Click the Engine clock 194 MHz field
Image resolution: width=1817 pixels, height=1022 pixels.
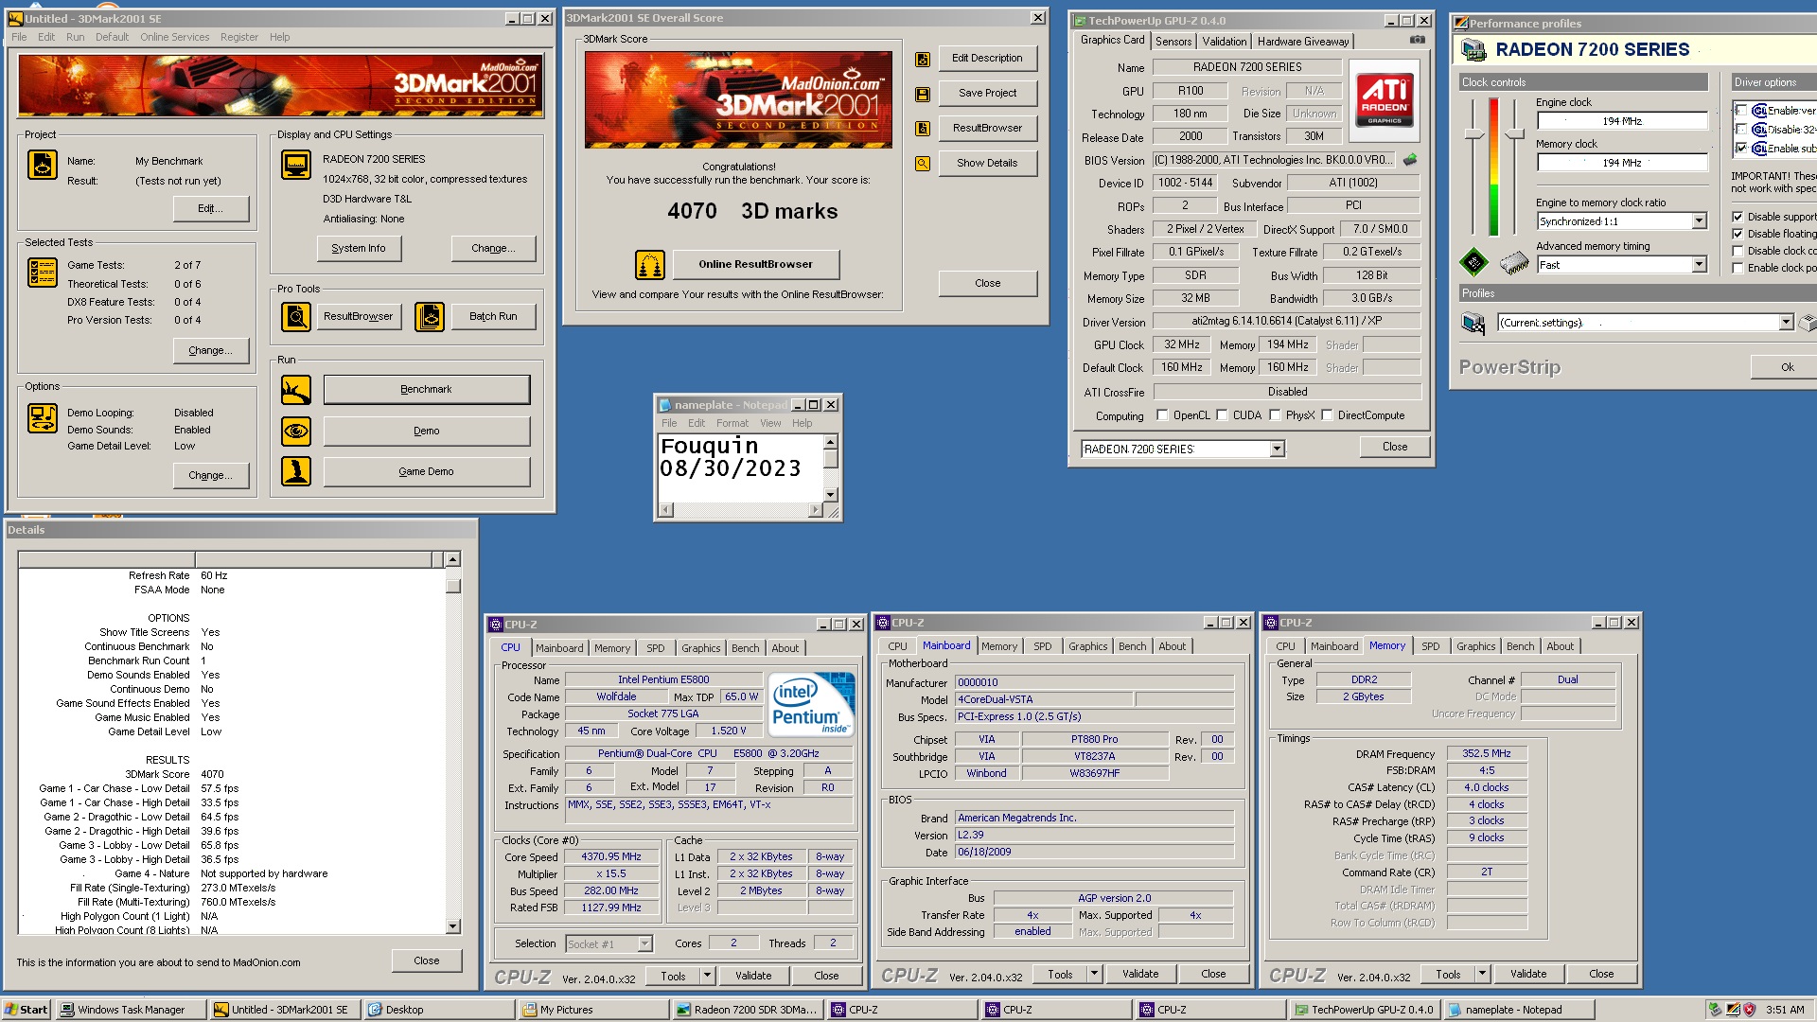[1621, 121]
